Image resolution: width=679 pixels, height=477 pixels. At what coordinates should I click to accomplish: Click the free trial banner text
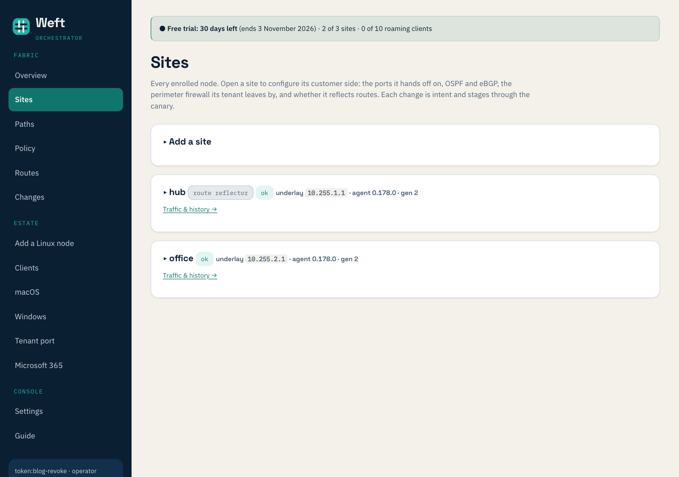click(x=296, y=29)
